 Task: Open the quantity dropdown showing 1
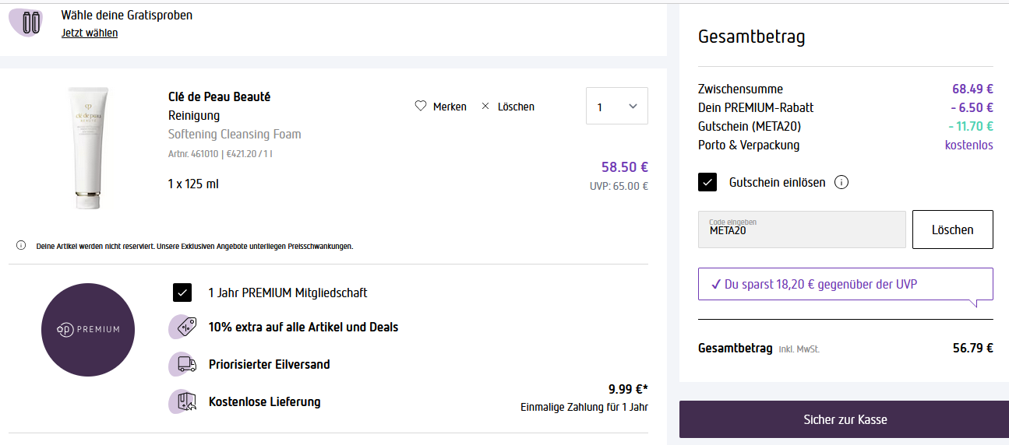pos(616,107)
